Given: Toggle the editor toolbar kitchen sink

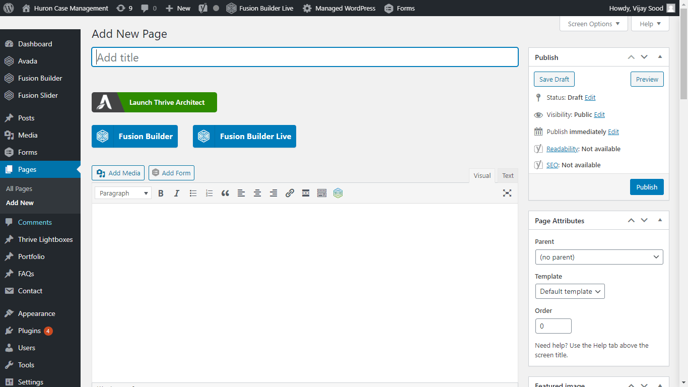Looking at the screenshot, I should 322,193.
